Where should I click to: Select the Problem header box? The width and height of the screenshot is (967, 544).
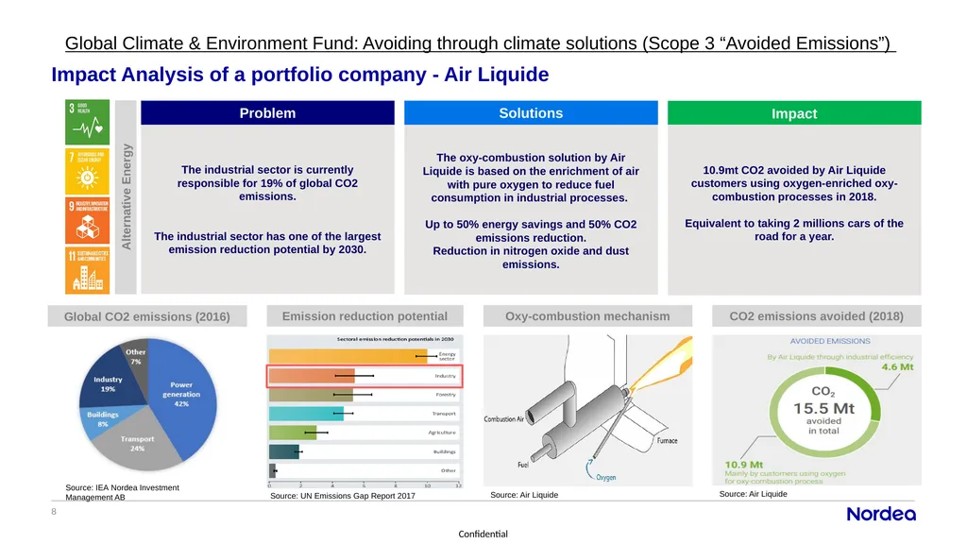coord(267,113)
